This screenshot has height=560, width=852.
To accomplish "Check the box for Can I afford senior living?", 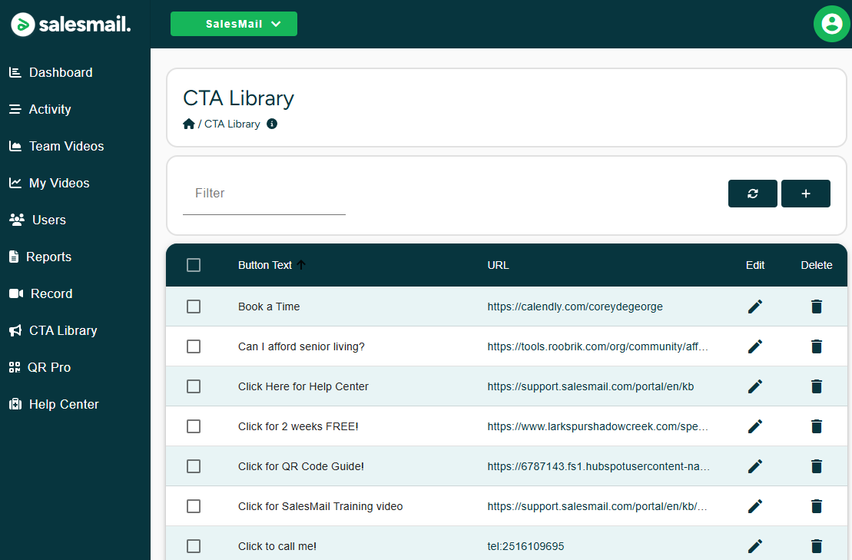I will point(194,346).
